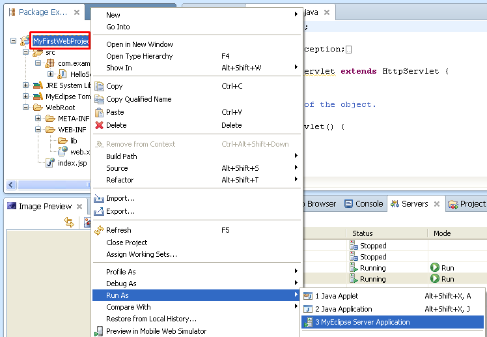Image resolution: width=487 pixels, height=337 pixels.
Task: Click the web.xml file icon
Action: click(63, 151)
